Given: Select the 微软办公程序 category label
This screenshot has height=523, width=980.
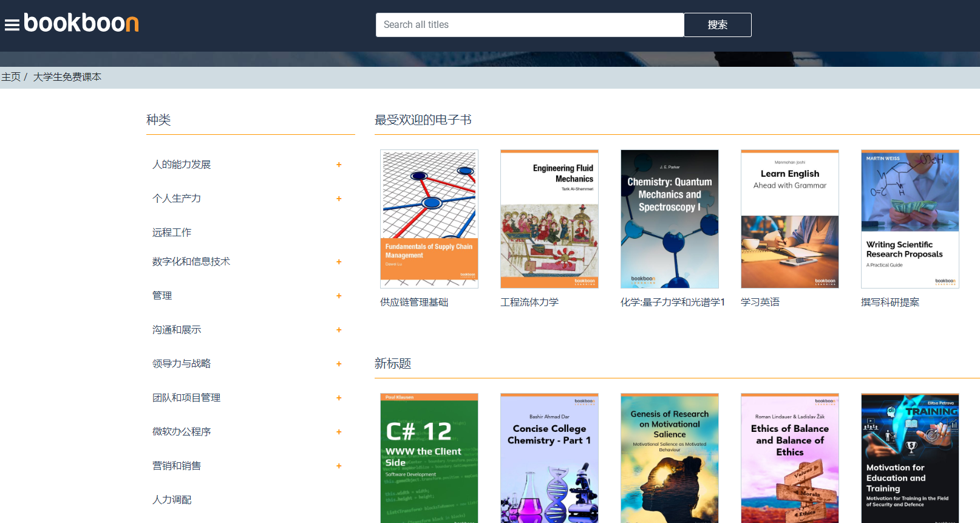Looking at the screenshot, I should tap(182, 432).
